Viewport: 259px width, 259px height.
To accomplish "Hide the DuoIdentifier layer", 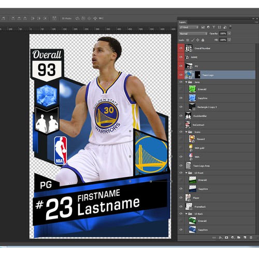I will point(181,116).
